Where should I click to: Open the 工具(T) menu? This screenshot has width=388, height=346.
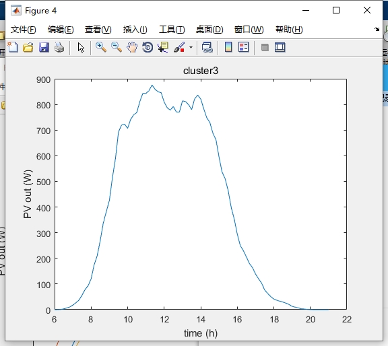tap(172, 30)
